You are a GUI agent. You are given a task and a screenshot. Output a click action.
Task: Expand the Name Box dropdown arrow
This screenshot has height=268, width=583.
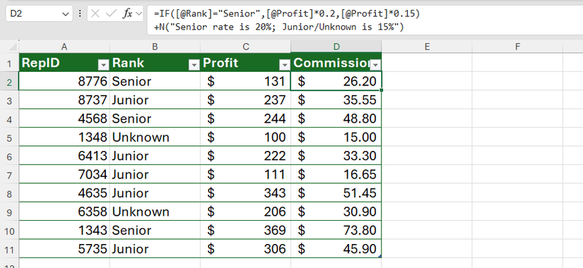(x=66, y=14)
